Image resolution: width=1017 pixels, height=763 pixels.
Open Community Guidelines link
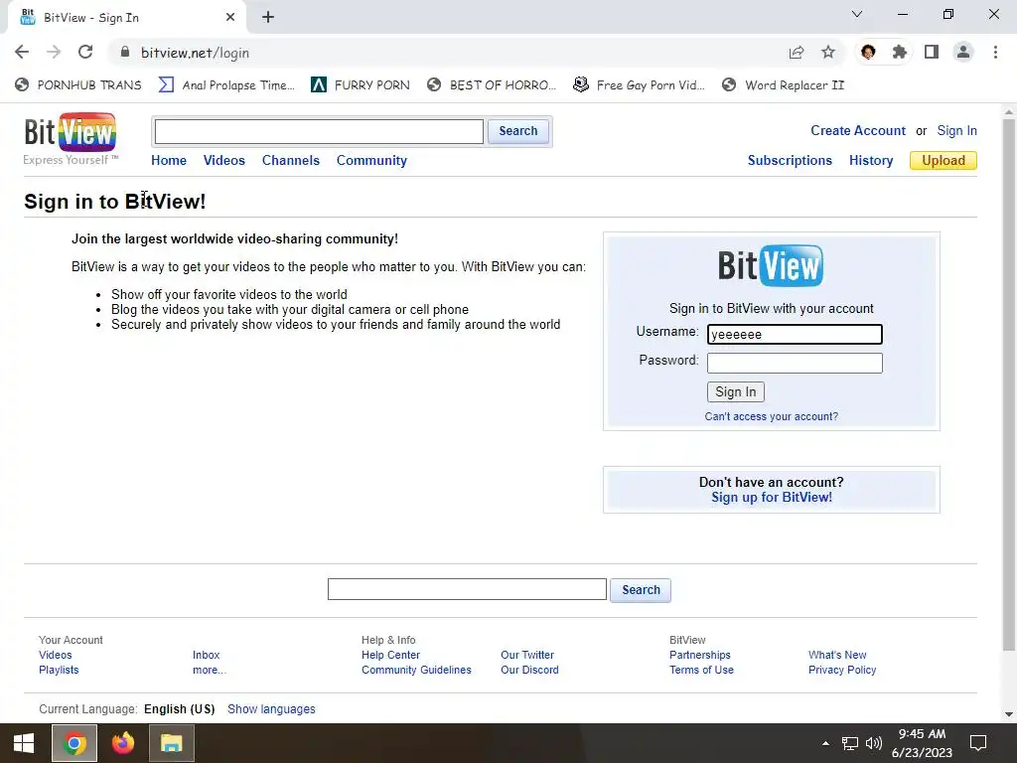click(x=416, y=670)
